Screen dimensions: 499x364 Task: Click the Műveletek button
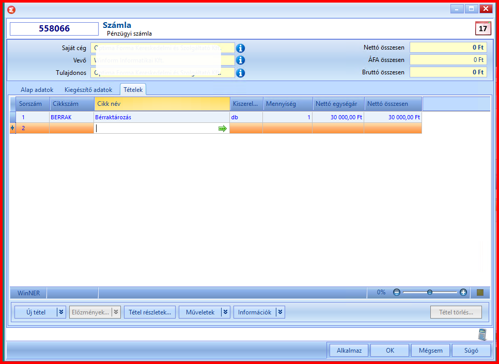click(x=200, y=312)
